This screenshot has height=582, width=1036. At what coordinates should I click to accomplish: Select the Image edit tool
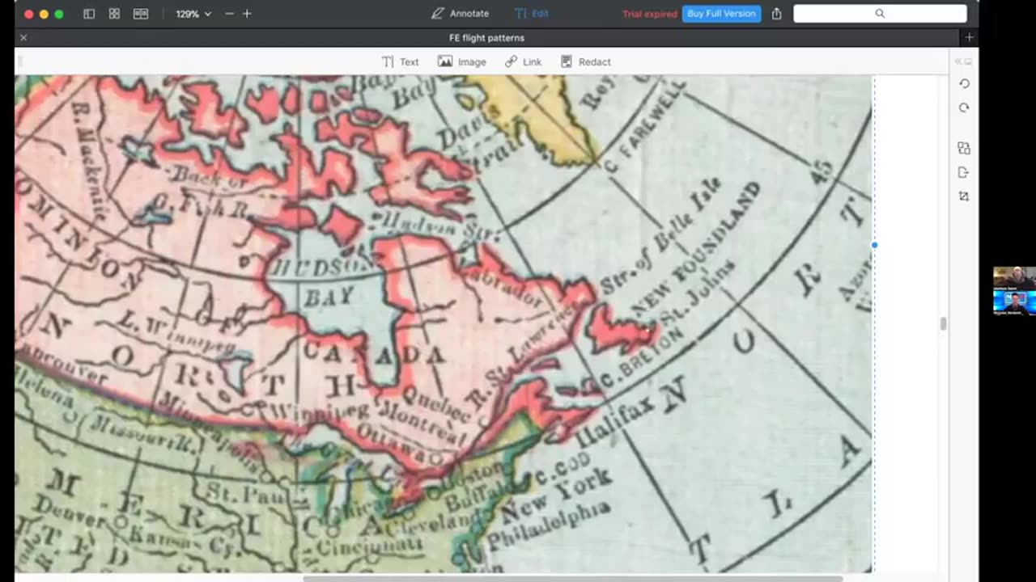[x=461, y=61]
